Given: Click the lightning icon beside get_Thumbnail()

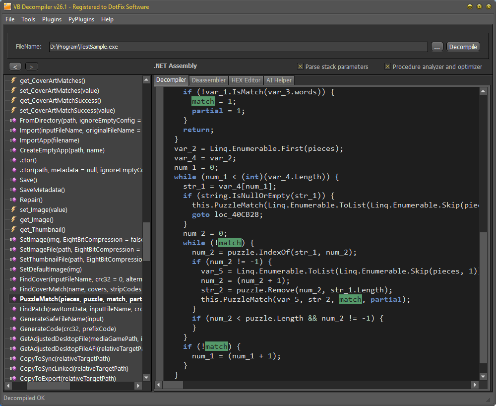Looking at the screenshot, I should 13,229.
